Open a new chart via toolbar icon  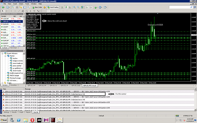(x=2, y=7)
